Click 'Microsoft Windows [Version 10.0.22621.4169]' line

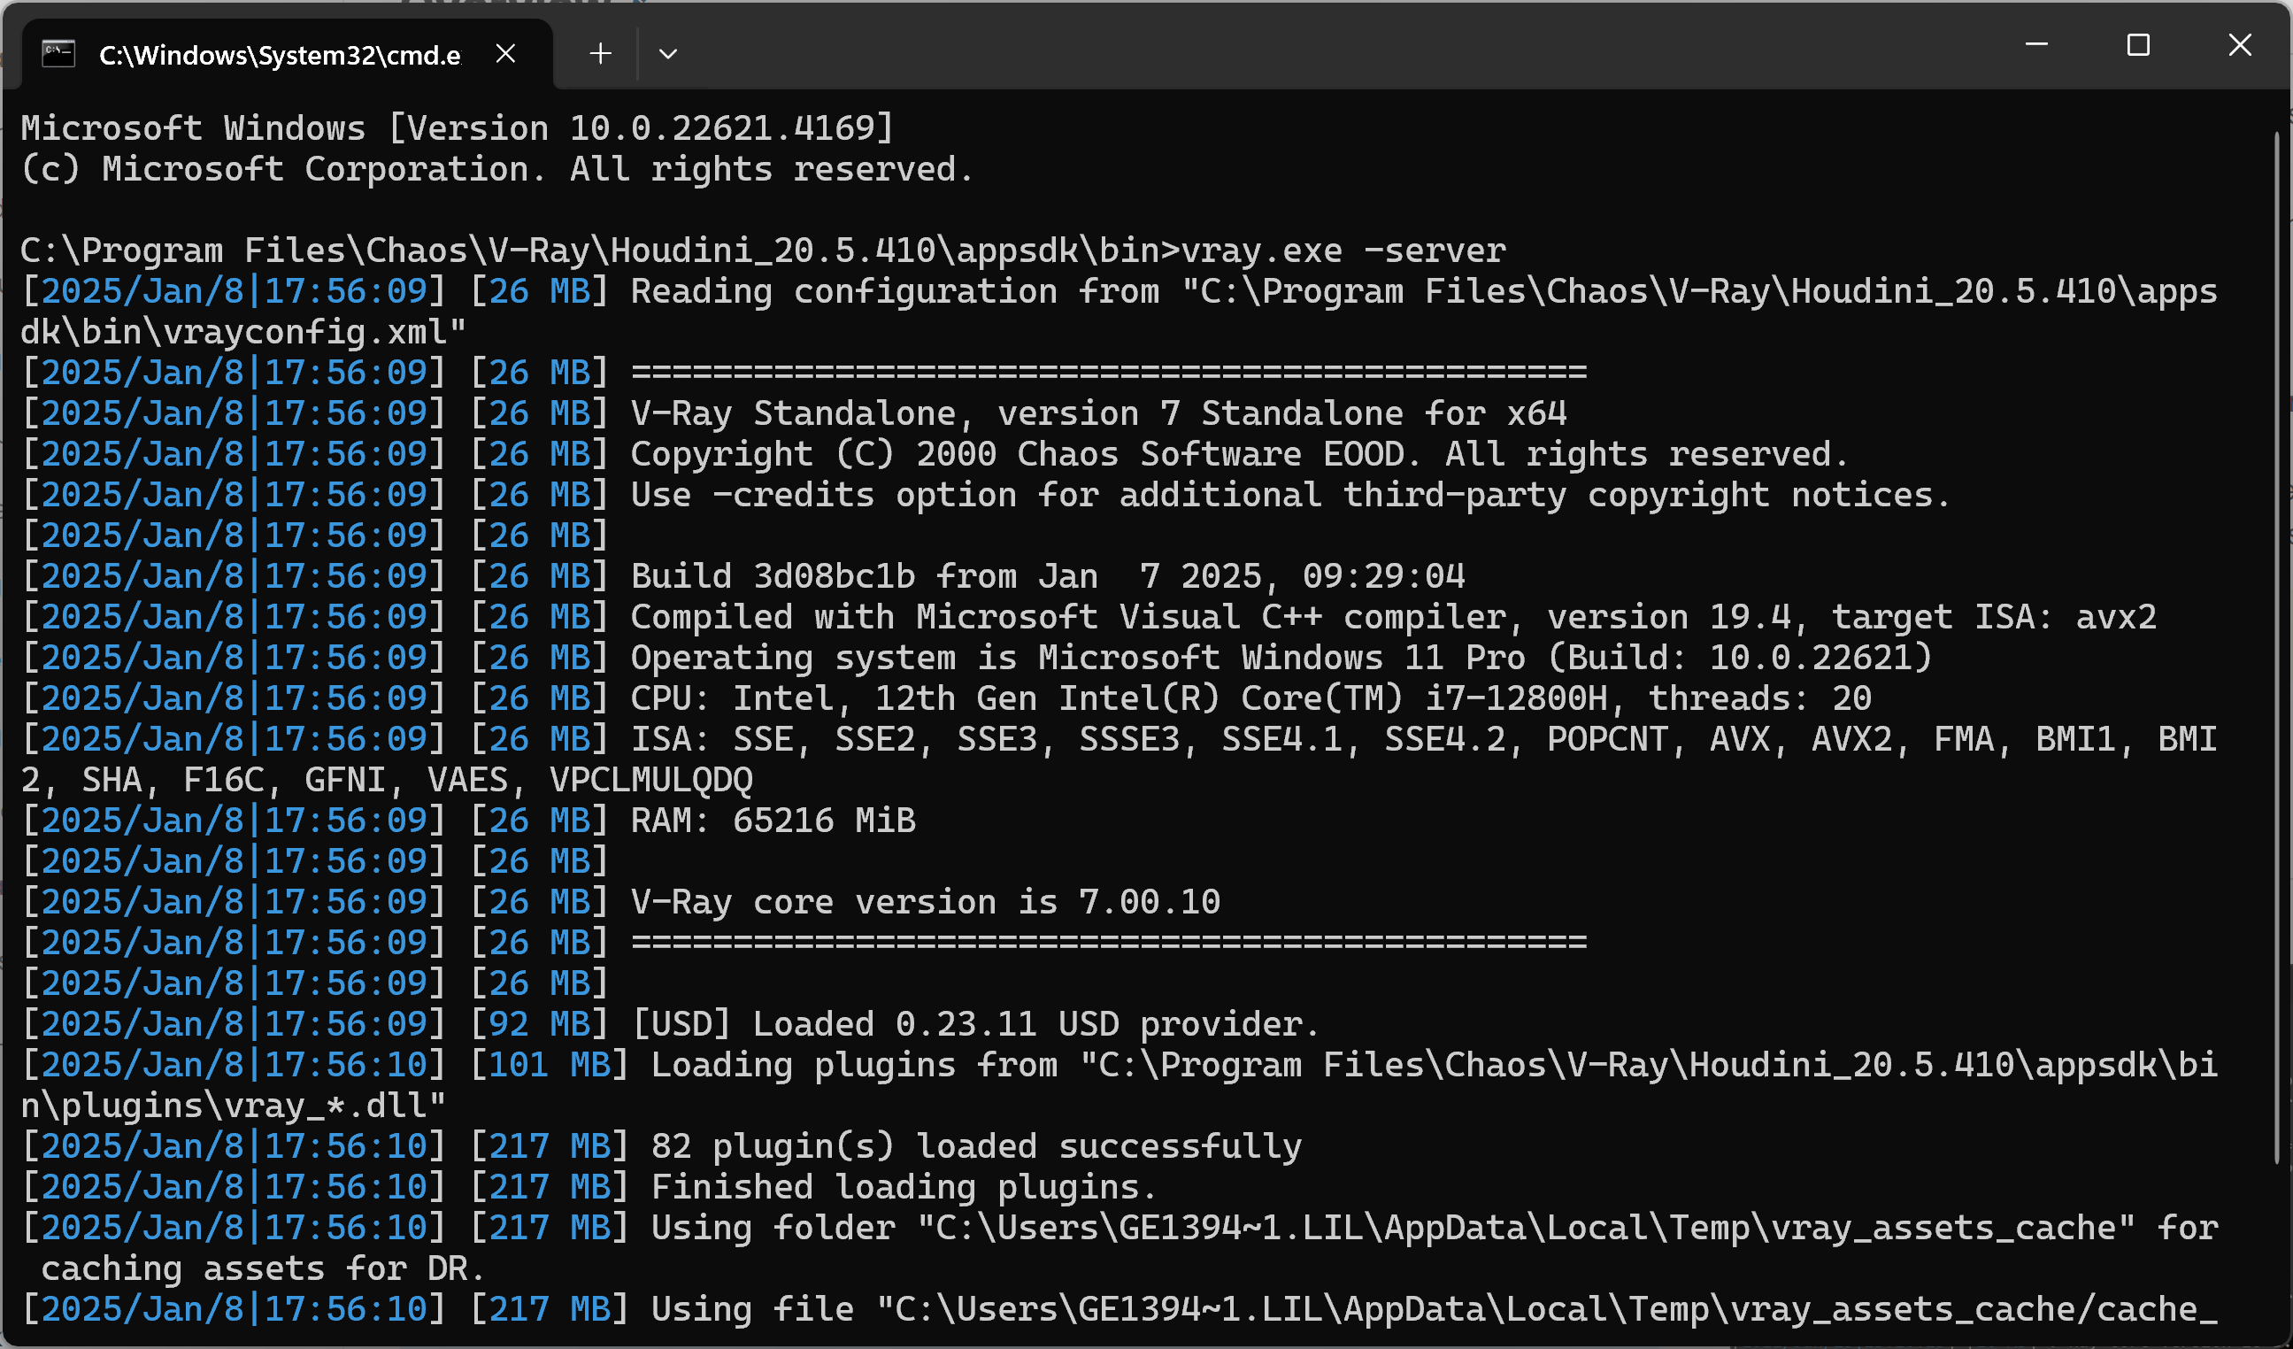pyautogui.click(x=458, y=127)
